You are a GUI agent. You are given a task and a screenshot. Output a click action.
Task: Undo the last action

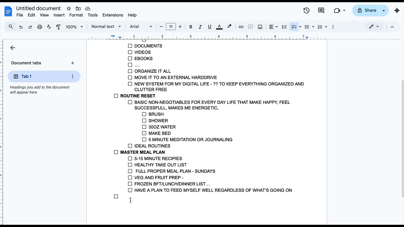point(21,27)
